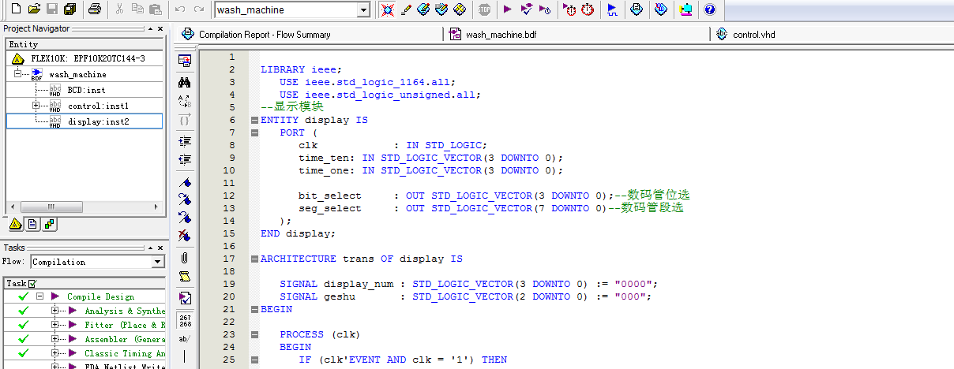
Task: Select BCD:inst in Project Navigator
Action: click(x=86, y=90)
